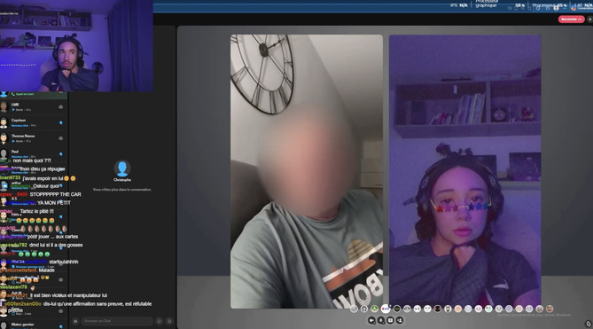Select the black and red lens icon
The image size is (593, 329).
(438, 309)
